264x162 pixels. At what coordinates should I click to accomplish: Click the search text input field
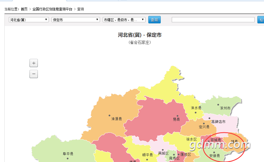pyautogui.click(x=213, y=20)
